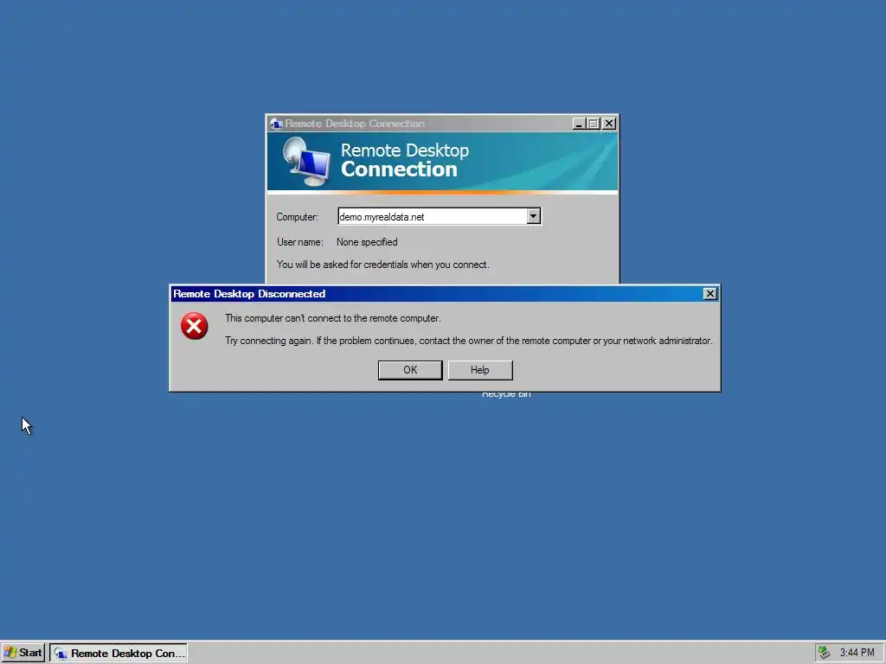Select the Remote Desktop Con... taskbar button
Screen dimensions: 886x664
tap(119, 653)
